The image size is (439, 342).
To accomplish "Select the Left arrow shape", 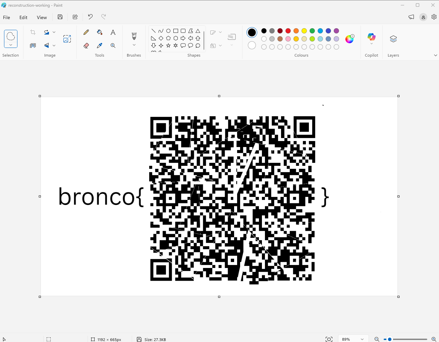I will pyautogui.click(x=190, y=38).
